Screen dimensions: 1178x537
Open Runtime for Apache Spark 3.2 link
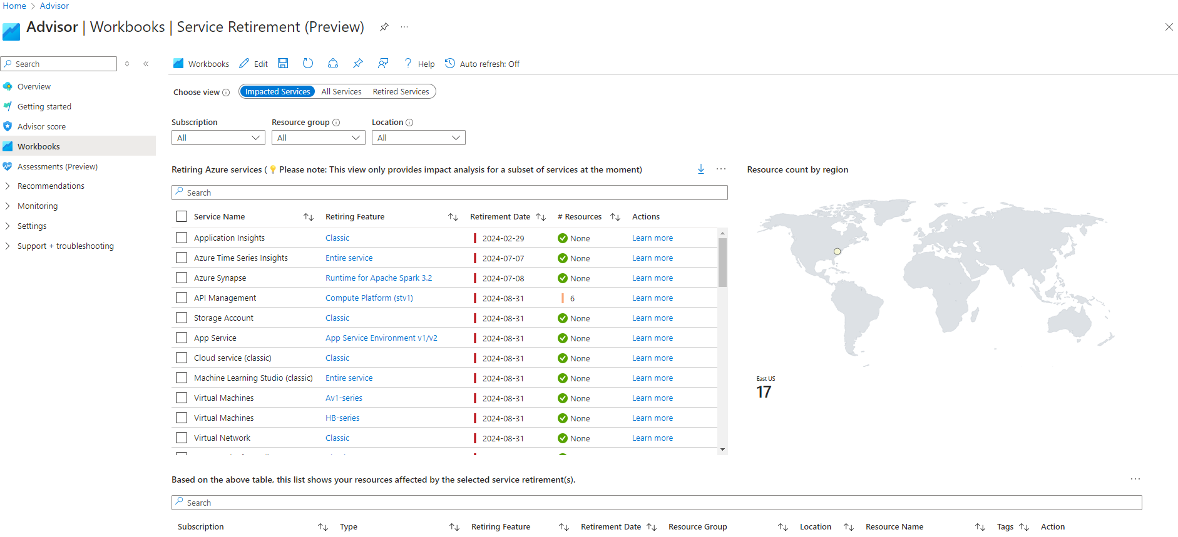coord(379,278)
